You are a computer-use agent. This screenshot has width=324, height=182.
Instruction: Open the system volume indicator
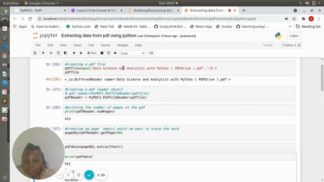(x=307, y=3)
